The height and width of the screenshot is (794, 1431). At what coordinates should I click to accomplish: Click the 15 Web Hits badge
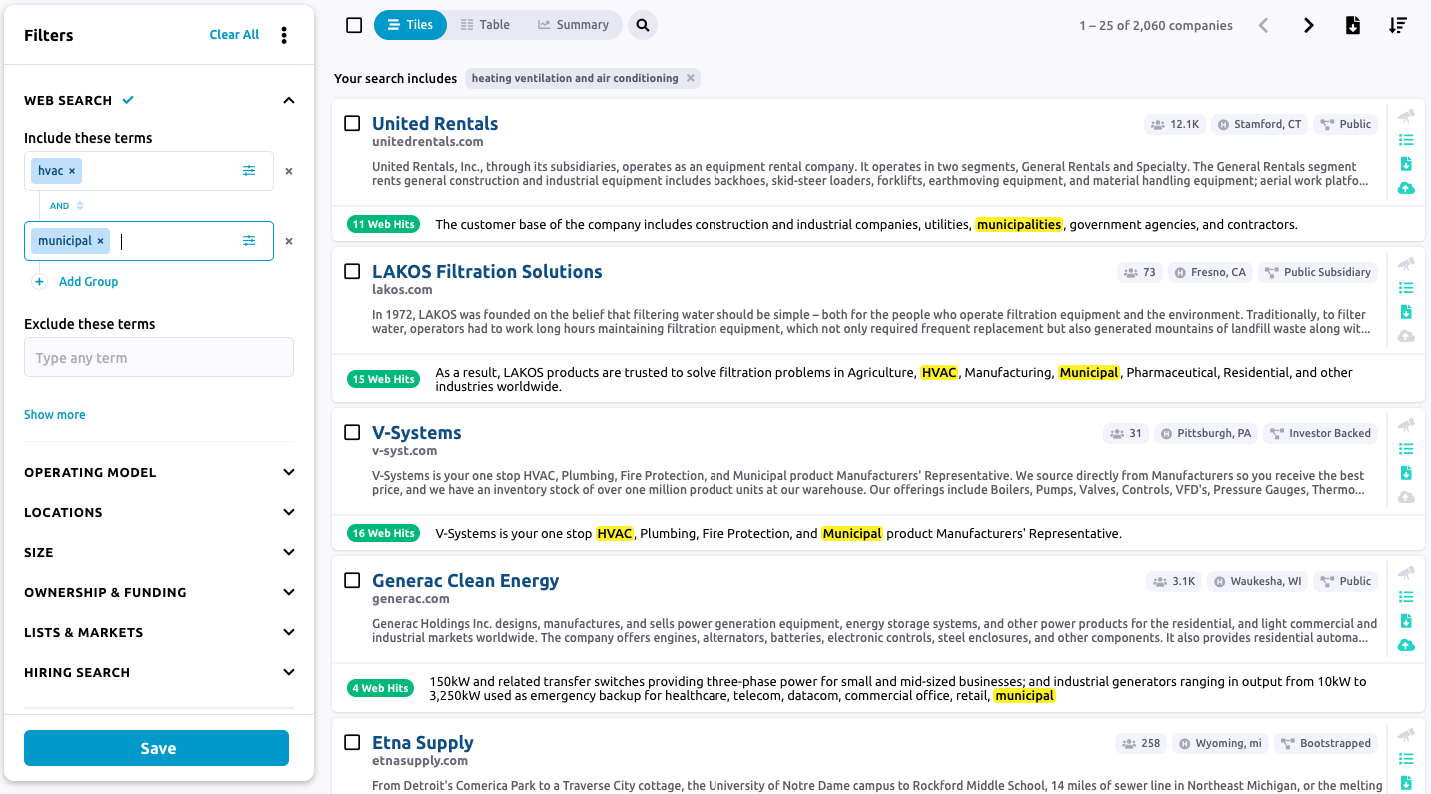[383, 379]
